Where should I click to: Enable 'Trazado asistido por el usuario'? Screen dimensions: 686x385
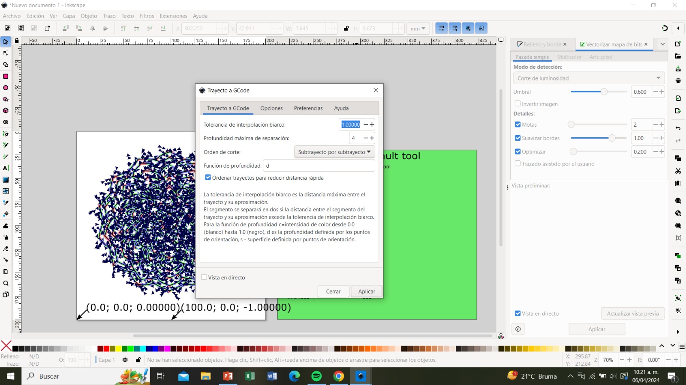(518, 163)
